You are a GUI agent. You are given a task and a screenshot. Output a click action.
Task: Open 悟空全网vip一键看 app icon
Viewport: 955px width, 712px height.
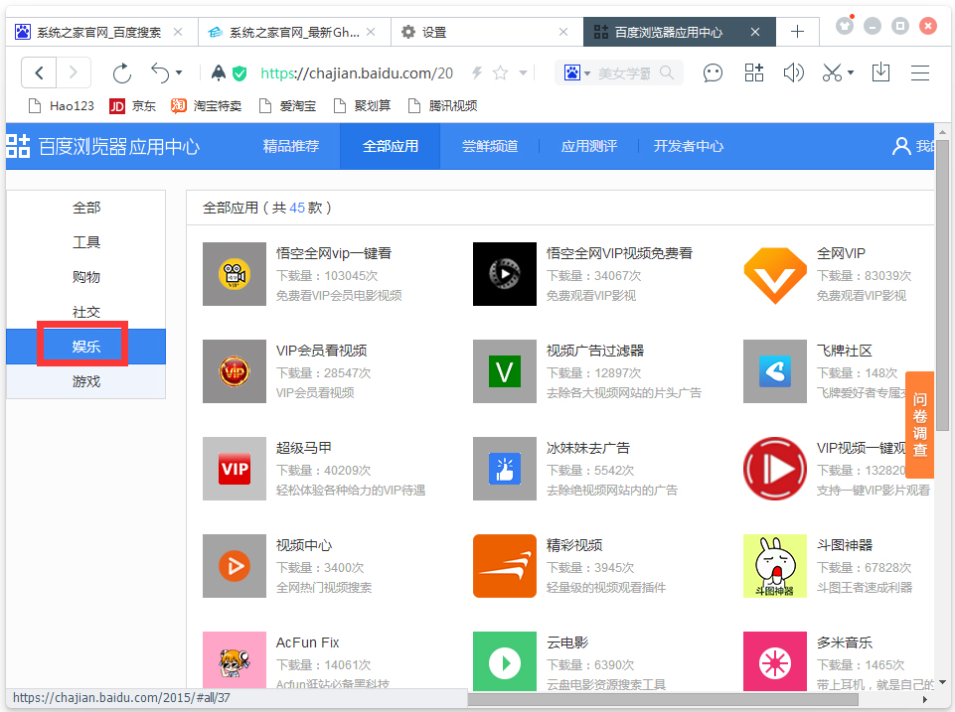point(235,274)
